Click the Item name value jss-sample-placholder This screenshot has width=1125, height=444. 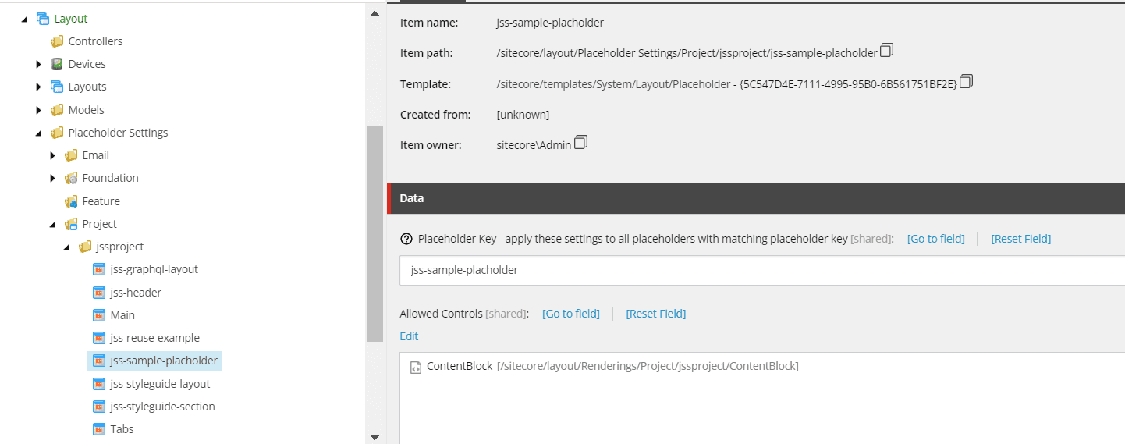click(550, 23)
